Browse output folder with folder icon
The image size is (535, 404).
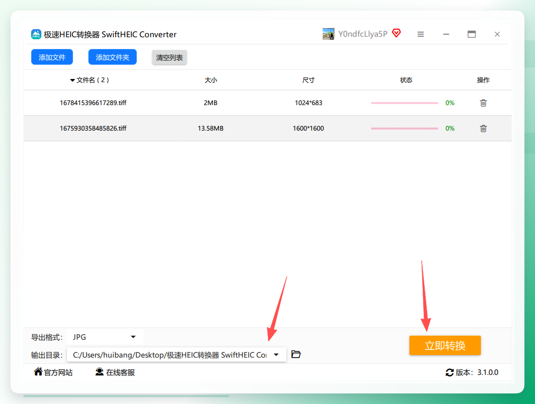[x=296, y=354]
